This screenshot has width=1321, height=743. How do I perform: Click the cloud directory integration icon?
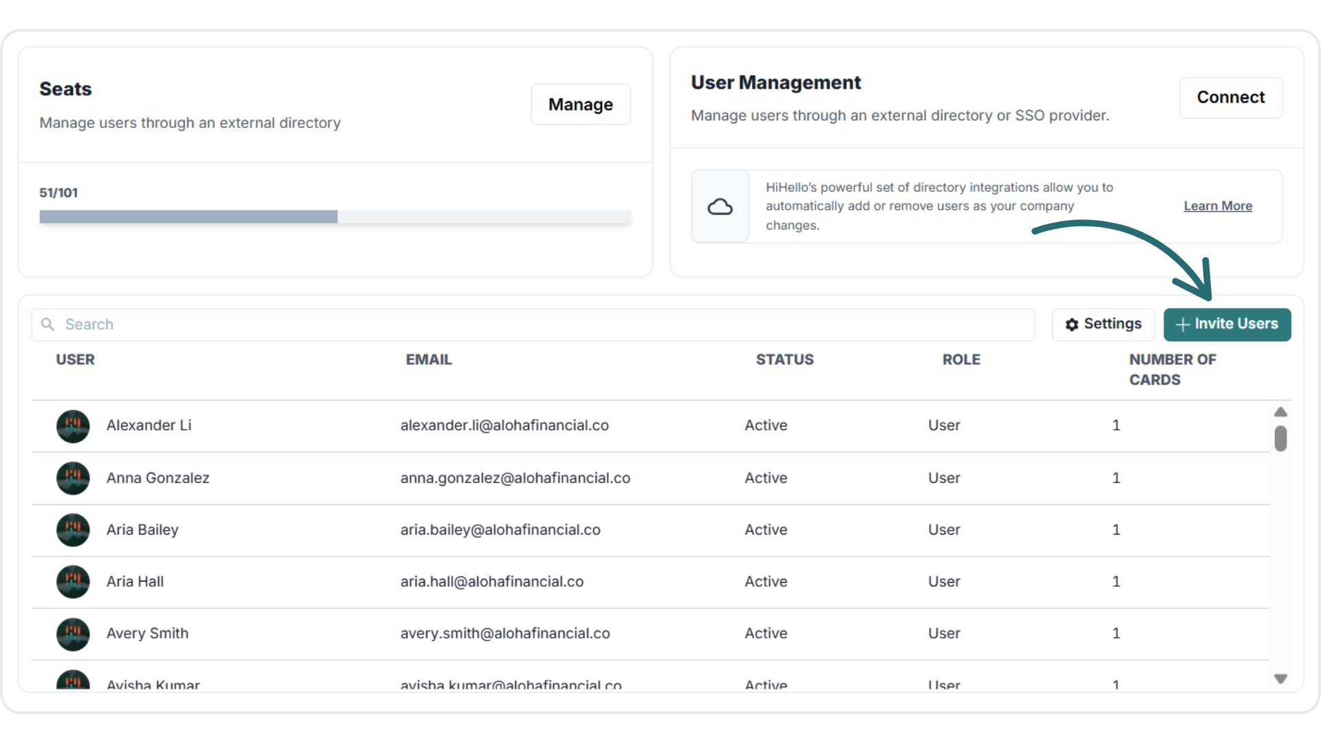coord(720,206)
